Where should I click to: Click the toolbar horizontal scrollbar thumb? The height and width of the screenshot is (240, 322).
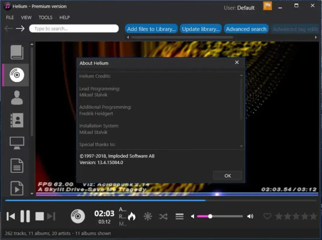point(182,37)
